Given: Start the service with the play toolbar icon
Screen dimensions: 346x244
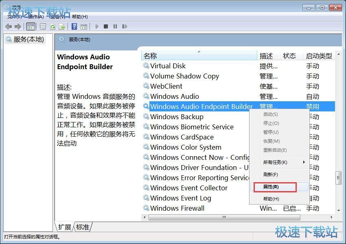Looking at the screenshot, I should click(96, 26).
